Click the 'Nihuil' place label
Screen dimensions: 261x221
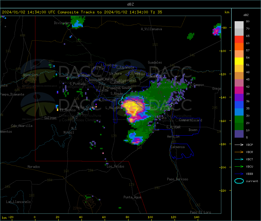tap(69, 132)
